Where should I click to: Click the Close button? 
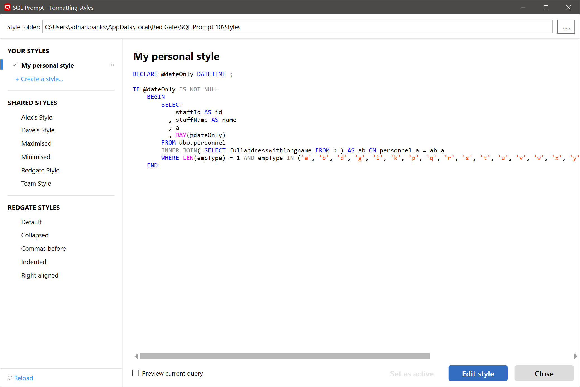point(544,373)
